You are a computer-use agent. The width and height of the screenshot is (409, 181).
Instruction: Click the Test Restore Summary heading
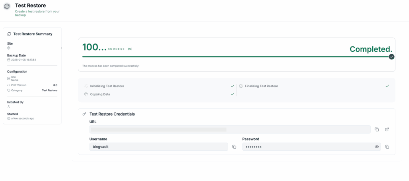(33, 34)
